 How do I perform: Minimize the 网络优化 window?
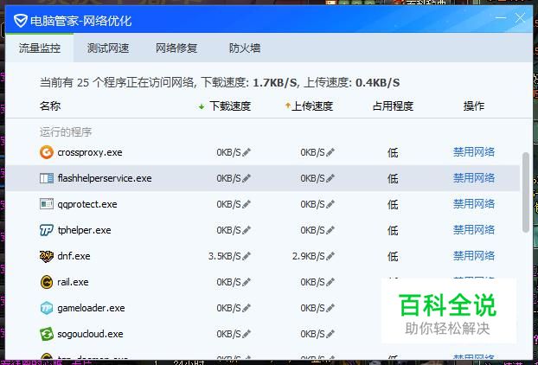tap(501, 17)
